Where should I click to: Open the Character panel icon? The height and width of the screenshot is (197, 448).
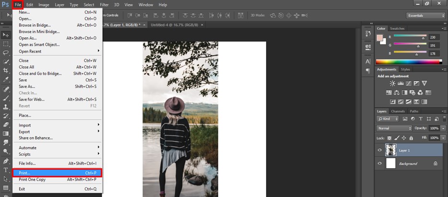(x=368, y=61)
